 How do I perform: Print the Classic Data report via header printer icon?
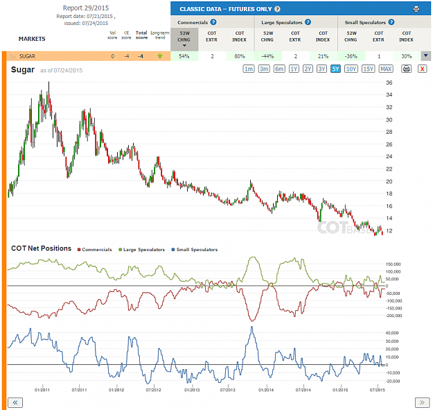click(x=416, y=9)
